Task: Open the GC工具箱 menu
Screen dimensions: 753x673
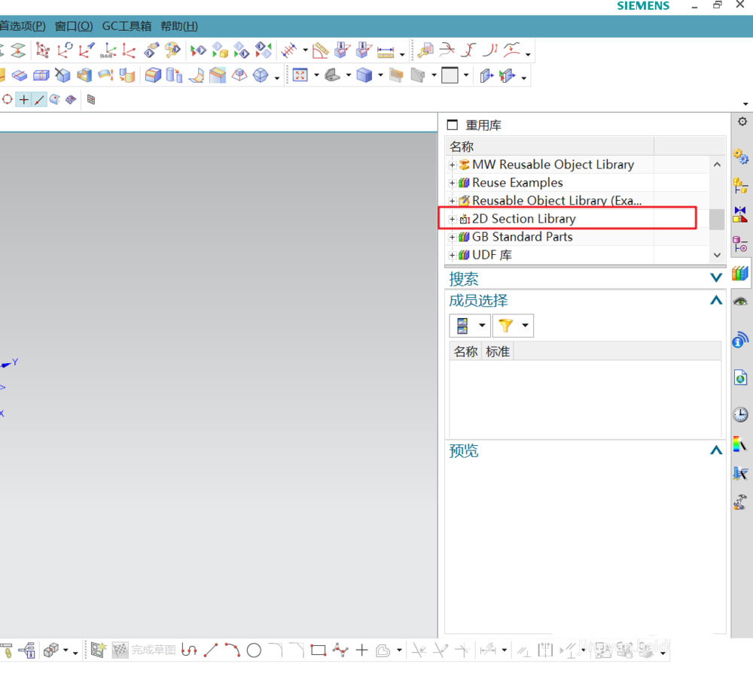Action: click(127, 26)
